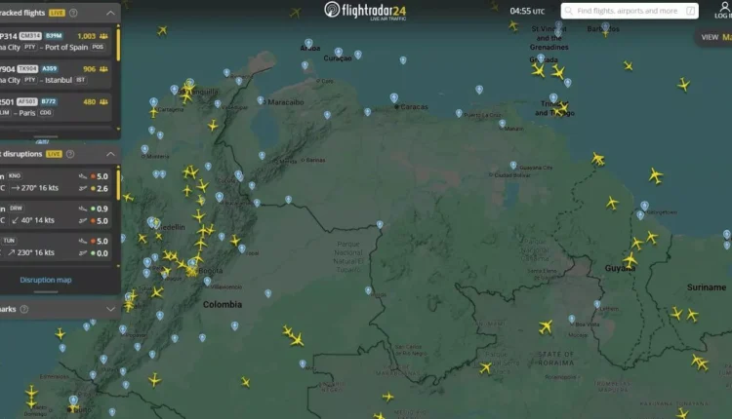Click help icon beside Airport disruptions
732x419 pixels.
tap(73, 154)
